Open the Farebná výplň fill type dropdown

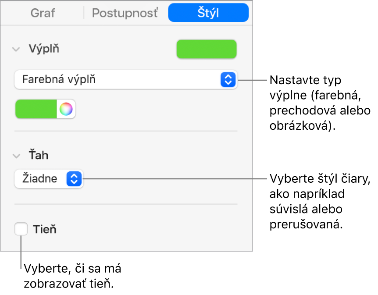tap(118, 80)
